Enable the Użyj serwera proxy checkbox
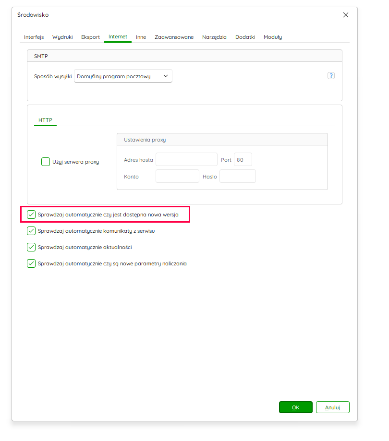This screenshot has width=389, height=441. [46, 162]
